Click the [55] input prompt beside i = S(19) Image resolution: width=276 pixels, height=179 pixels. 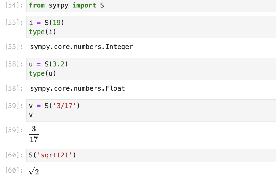point(12,23)
